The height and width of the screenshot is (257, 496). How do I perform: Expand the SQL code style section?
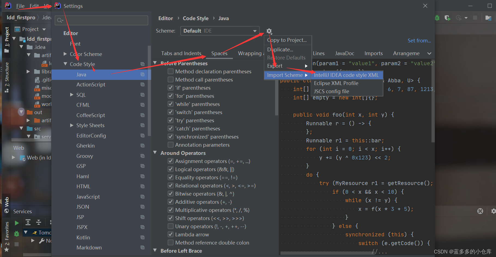71,95
